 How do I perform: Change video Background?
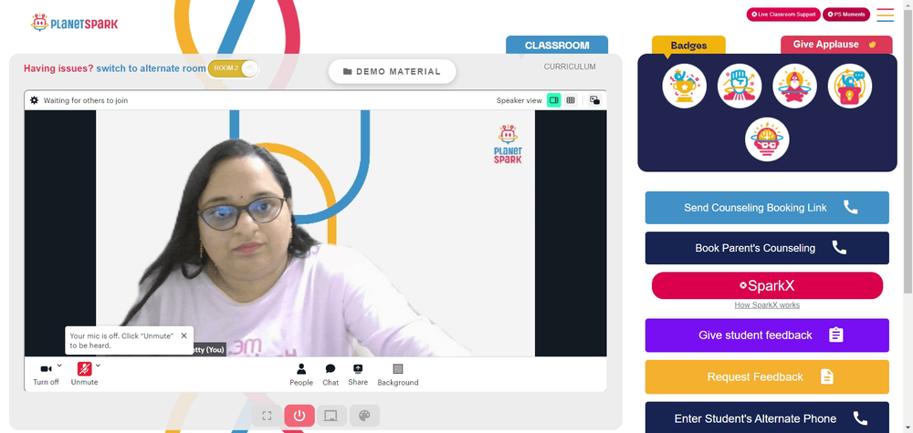(398, 375)
